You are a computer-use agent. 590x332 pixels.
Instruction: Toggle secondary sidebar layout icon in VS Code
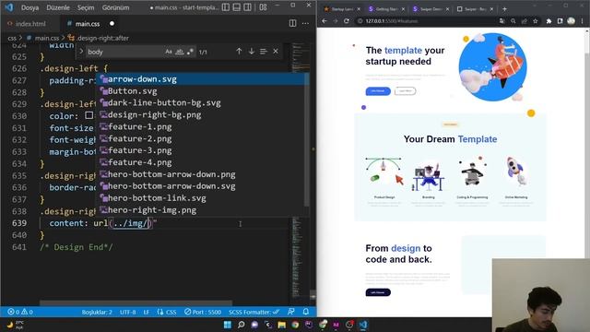point(247,7)
